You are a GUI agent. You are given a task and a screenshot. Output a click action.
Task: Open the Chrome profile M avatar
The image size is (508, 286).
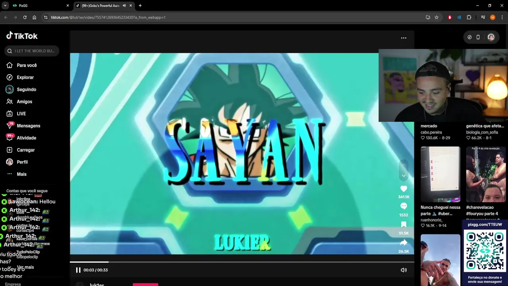click(x=493, y=17)
